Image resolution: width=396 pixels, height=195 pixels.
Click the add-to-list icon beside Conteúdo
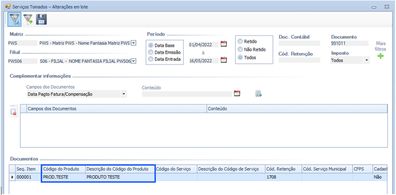coord(259,94)
